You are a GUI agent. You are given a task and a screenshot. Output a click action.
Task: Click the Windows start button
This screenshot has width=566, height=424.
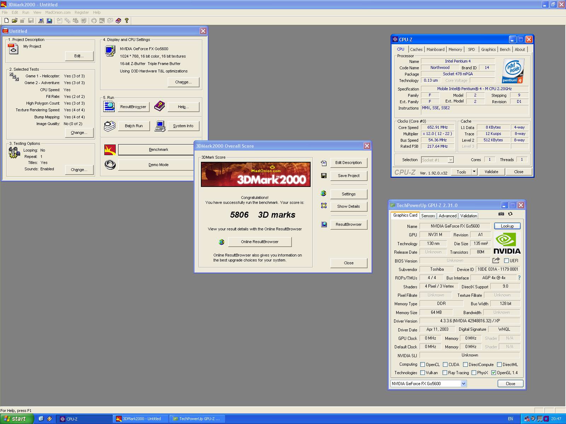pos(17,419)
